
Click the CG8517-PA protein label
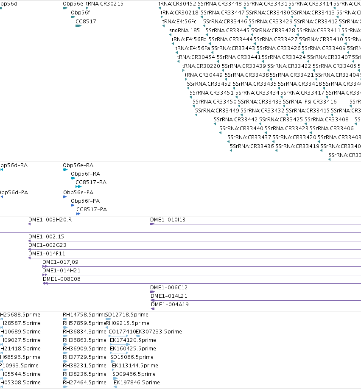92,210
